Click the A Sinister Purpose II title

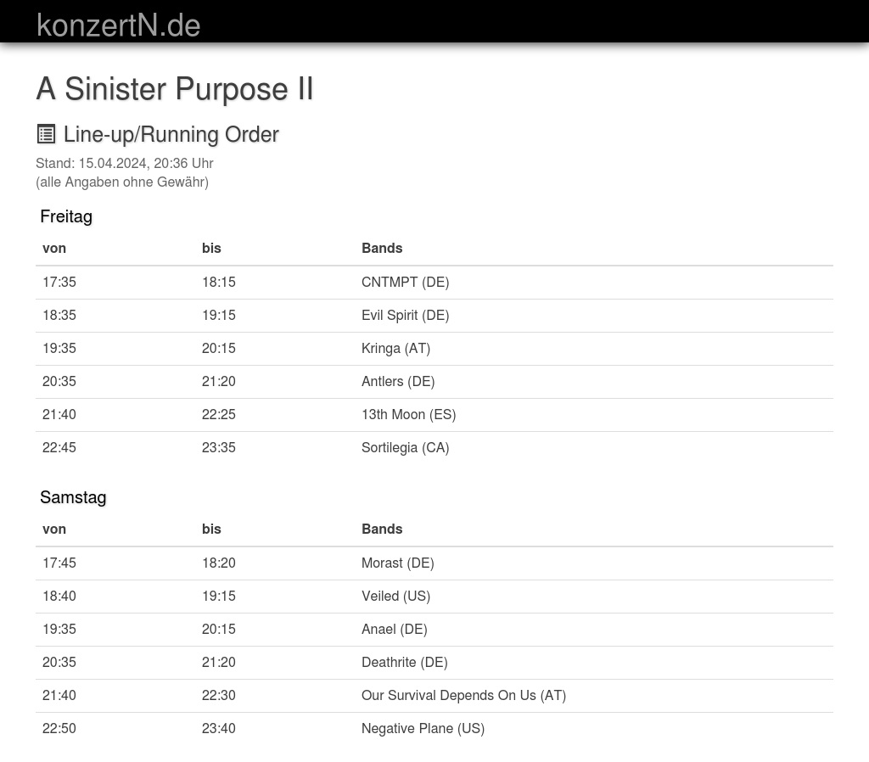pyautogui.click(x=175, y=88)
